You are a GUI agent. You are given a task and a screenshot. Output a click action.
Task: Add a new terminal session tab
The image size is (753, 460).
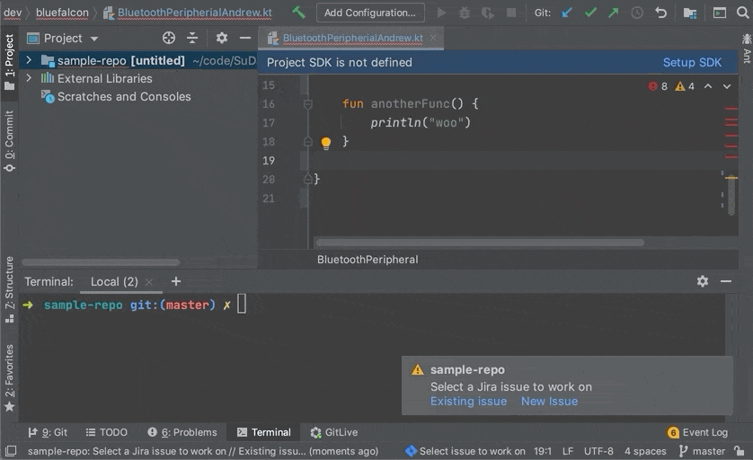176,281
